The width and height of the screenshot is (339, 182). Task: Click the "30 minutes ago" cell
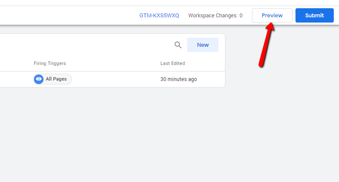(x=178, y=79)
